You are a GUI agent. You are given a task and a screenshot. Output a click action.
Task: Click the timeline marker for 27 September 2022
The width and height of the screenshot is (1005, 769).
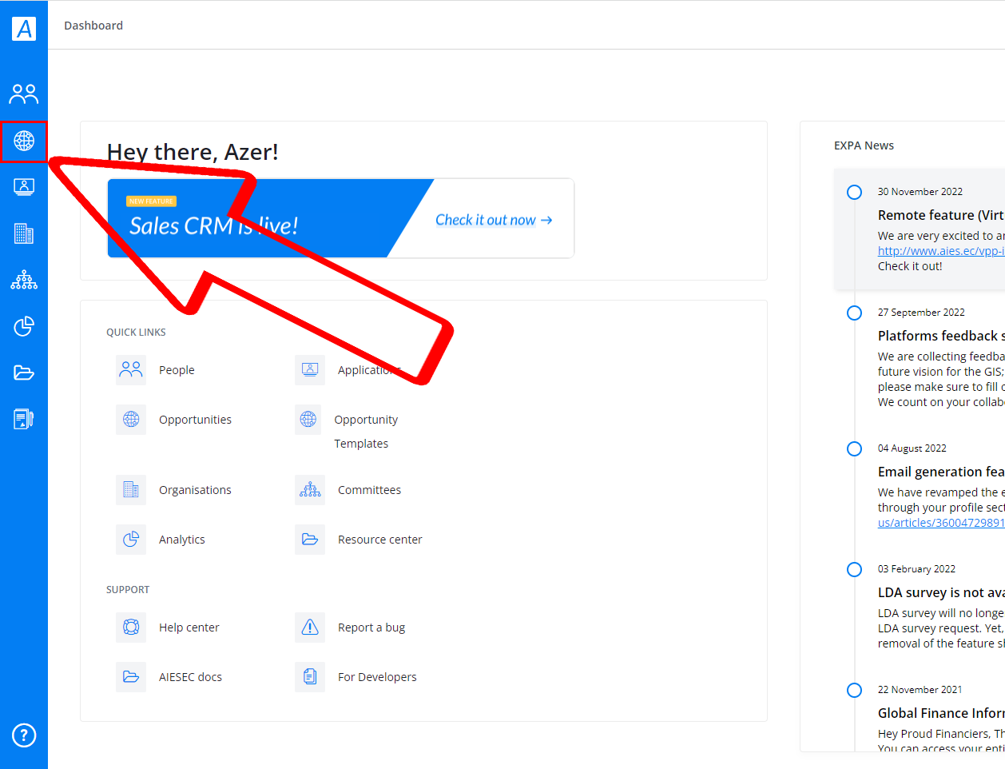tap(854, 313)
